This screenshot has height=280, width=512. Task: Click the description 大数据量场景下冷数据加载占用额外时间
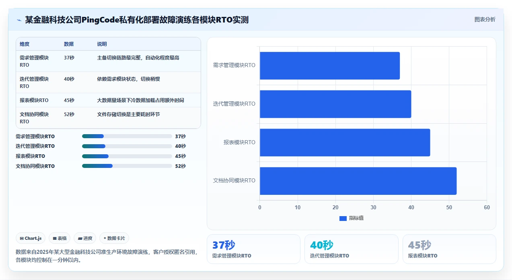[x=141, y=100]
